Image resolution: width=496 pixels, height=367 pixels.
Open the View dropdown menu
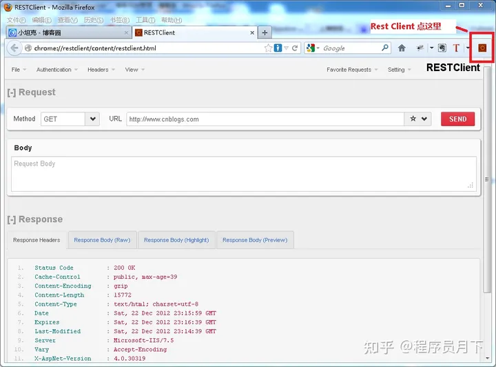[x=135, y=70]
